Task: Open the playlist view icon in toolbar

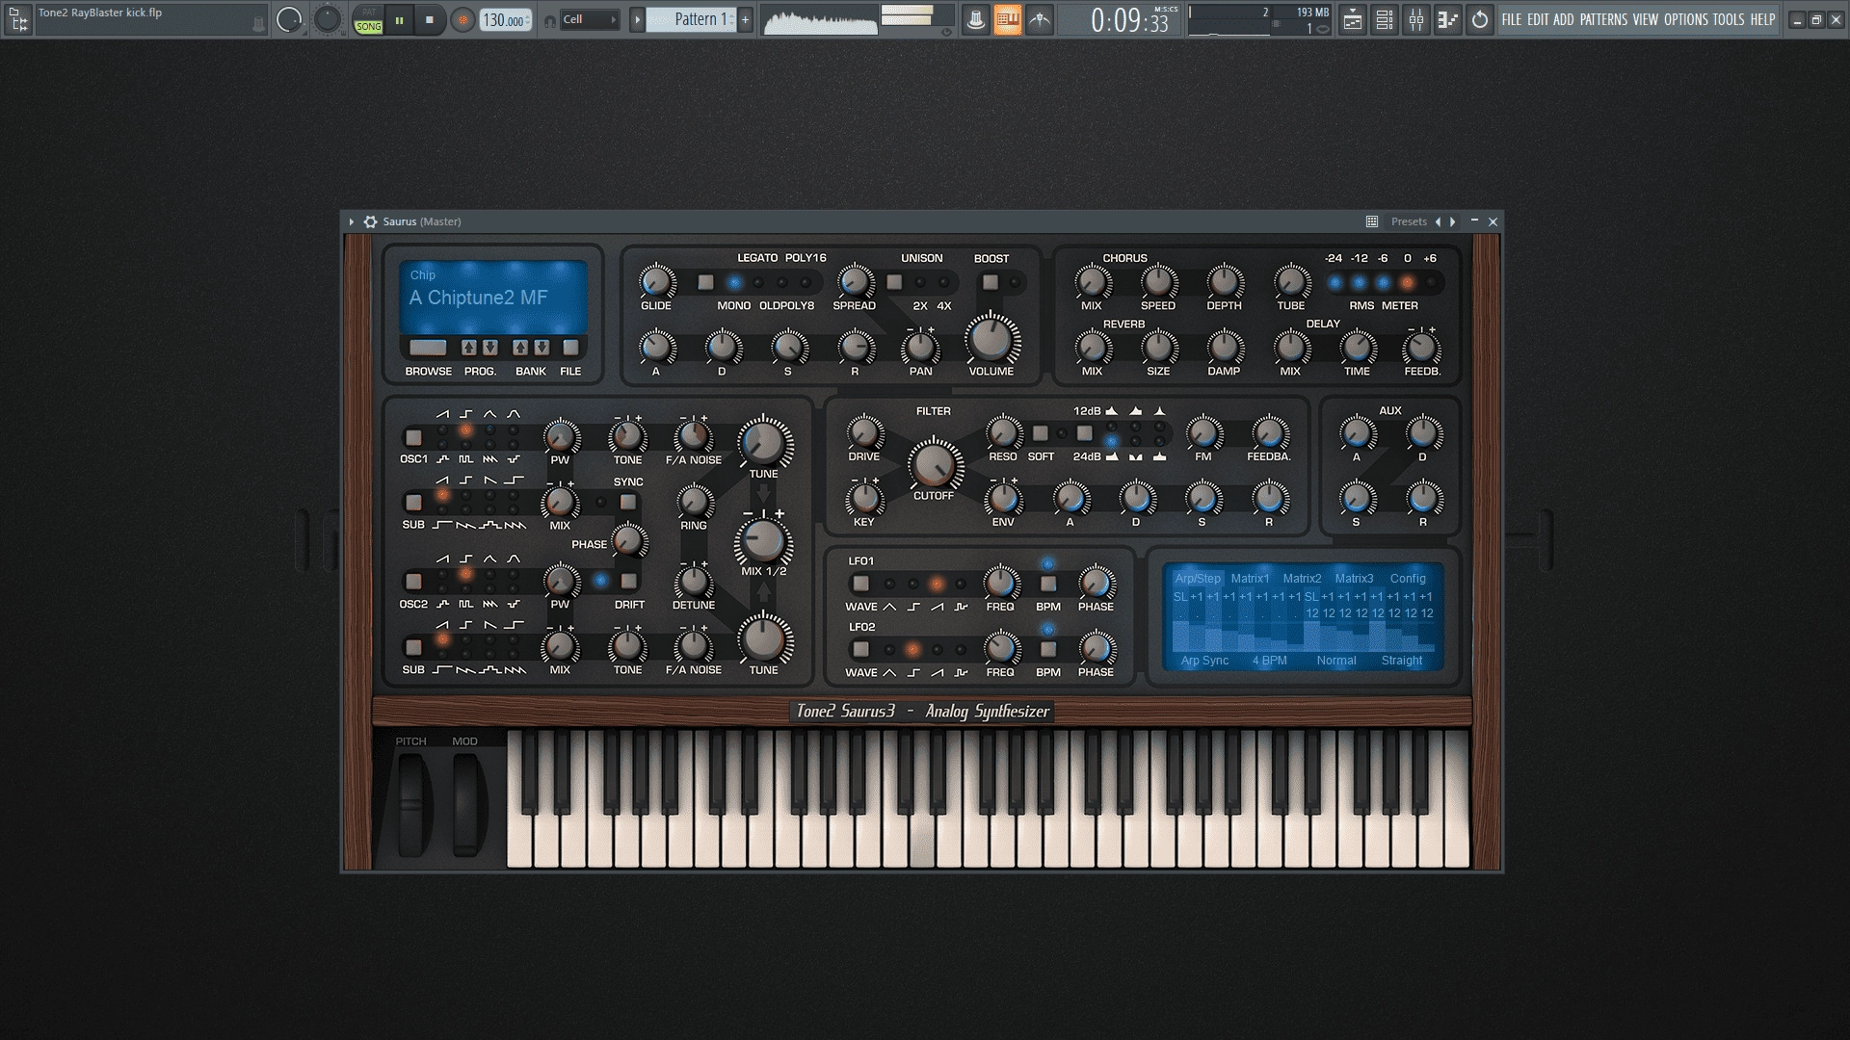Action: (x=1352, y=19)
